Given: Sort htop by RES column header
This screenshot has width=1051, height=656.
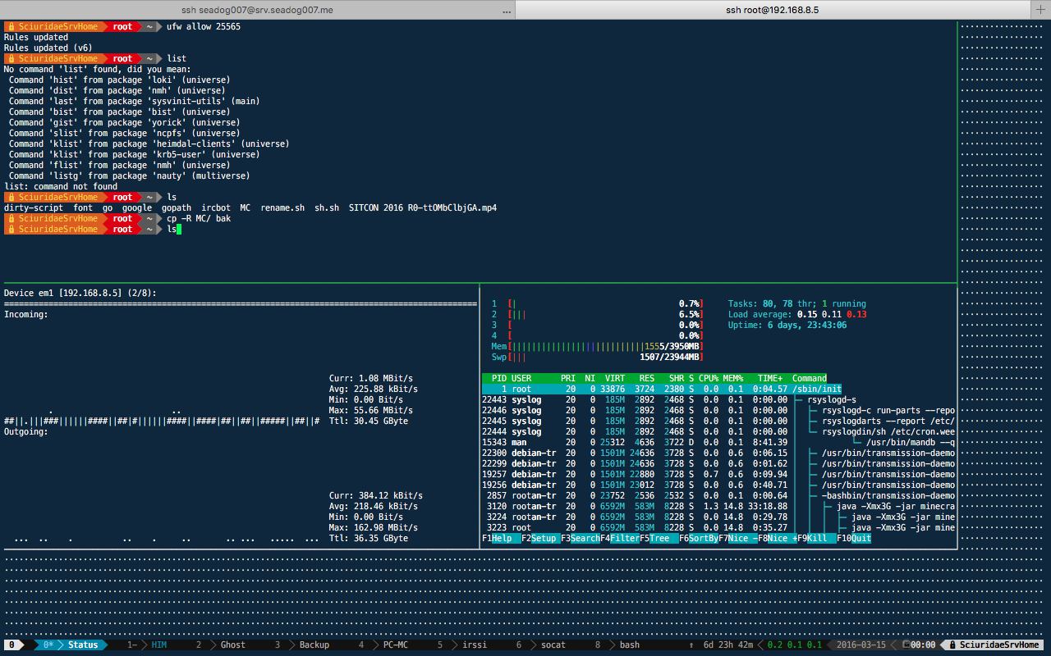Looking at the screenshot, I should click(x=647, y=379).
